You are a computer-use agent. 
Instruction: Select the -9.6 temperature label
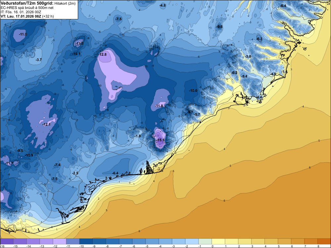point(219,27)
